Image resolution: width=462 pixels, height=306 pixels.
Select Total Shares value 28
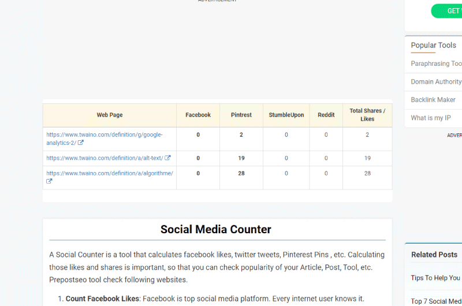pos(367,173)
